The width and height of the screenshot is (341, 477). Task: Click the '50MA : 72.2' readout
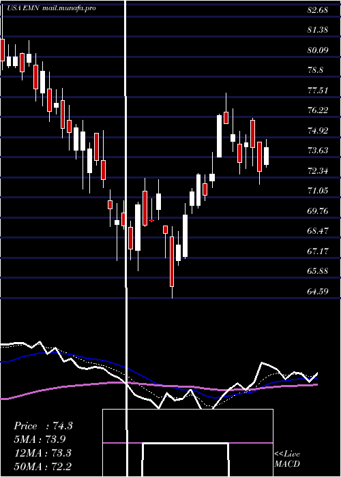point(42,466)
